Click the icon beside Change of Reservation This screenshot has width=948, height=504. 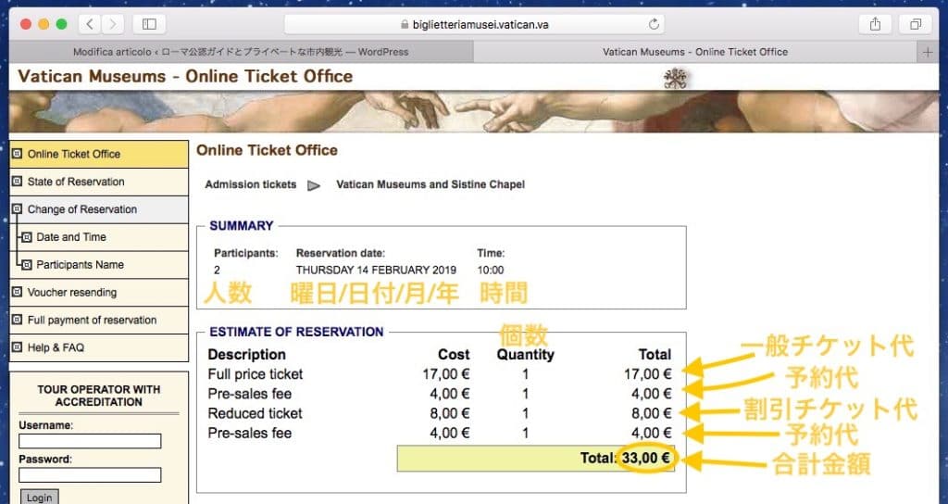coord(18,208)
